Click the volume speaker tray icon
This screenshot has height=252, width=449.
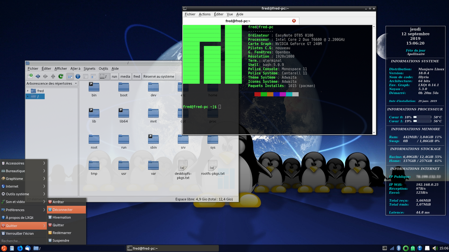(435, 248)
